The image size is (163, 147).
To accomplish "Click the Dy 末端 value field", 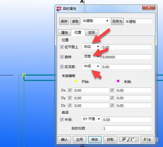I will 134,98.
